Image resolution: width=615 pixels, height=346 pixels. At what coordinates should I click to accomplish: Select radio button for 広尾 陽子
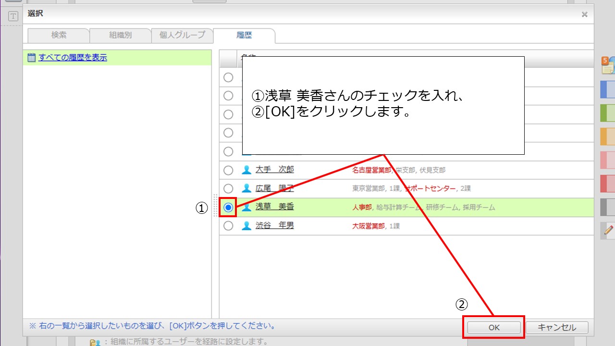click(228, 188)
